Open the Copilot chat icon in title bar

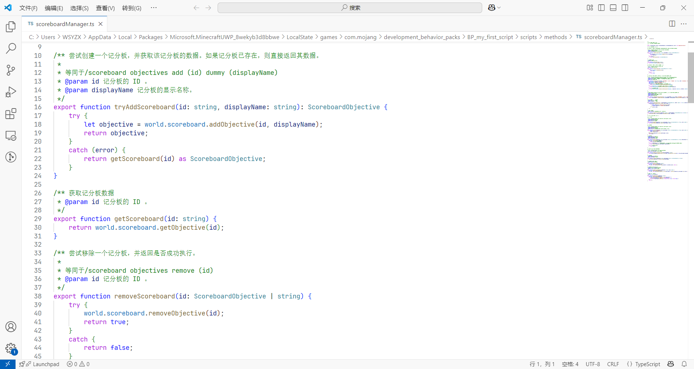click(492, 8)
